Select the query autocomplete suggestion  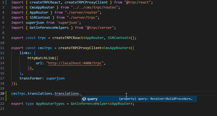[139, 99]
